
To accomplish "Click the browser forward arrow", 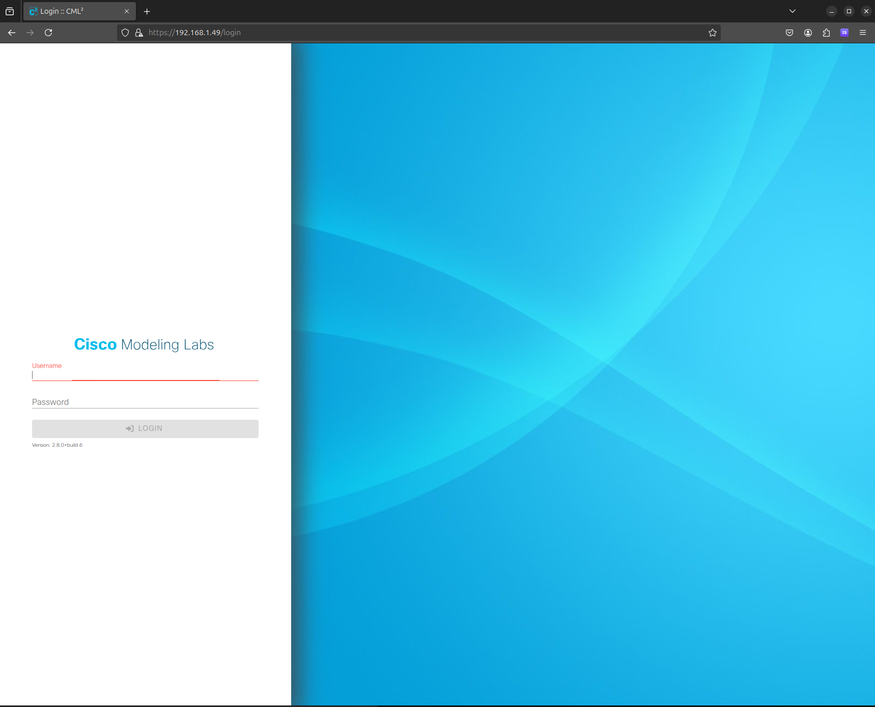I will coord(30,33).
